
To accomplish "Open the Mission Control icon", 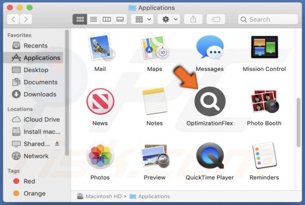I will click(x=264, y=47).
